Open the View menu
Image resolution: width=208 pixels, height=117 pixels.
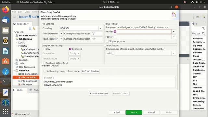click(x=27, y=12)
